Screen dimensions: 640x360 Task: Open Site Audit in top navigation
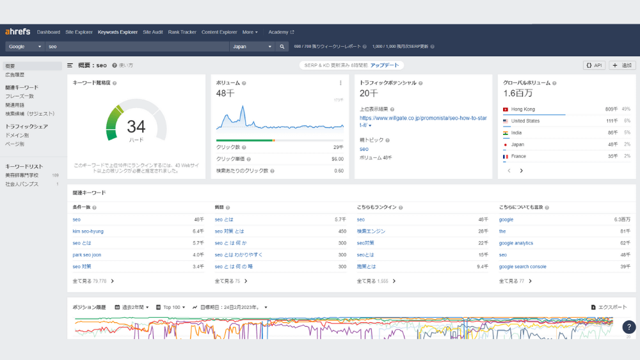pos(153,32)
